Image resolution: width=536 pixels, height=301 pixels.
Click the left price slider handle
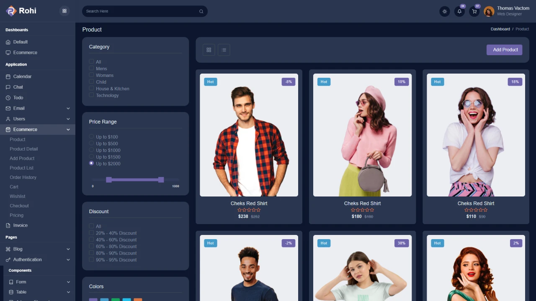tap(109, 180)
